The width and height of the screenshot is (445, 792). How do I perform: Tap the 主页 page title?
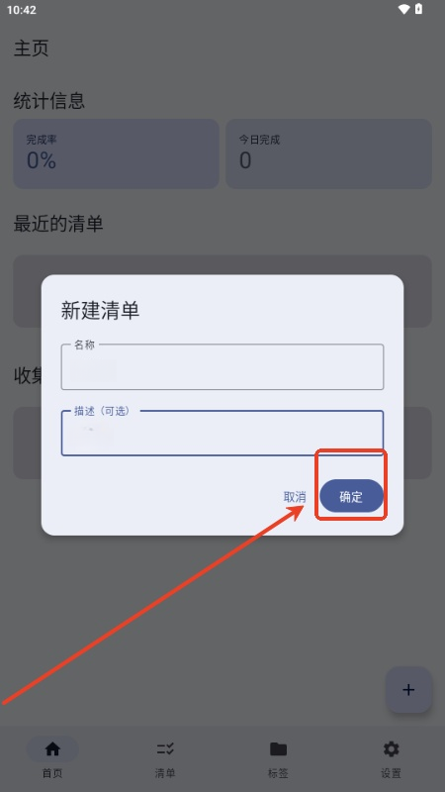(x=32, y=49)
